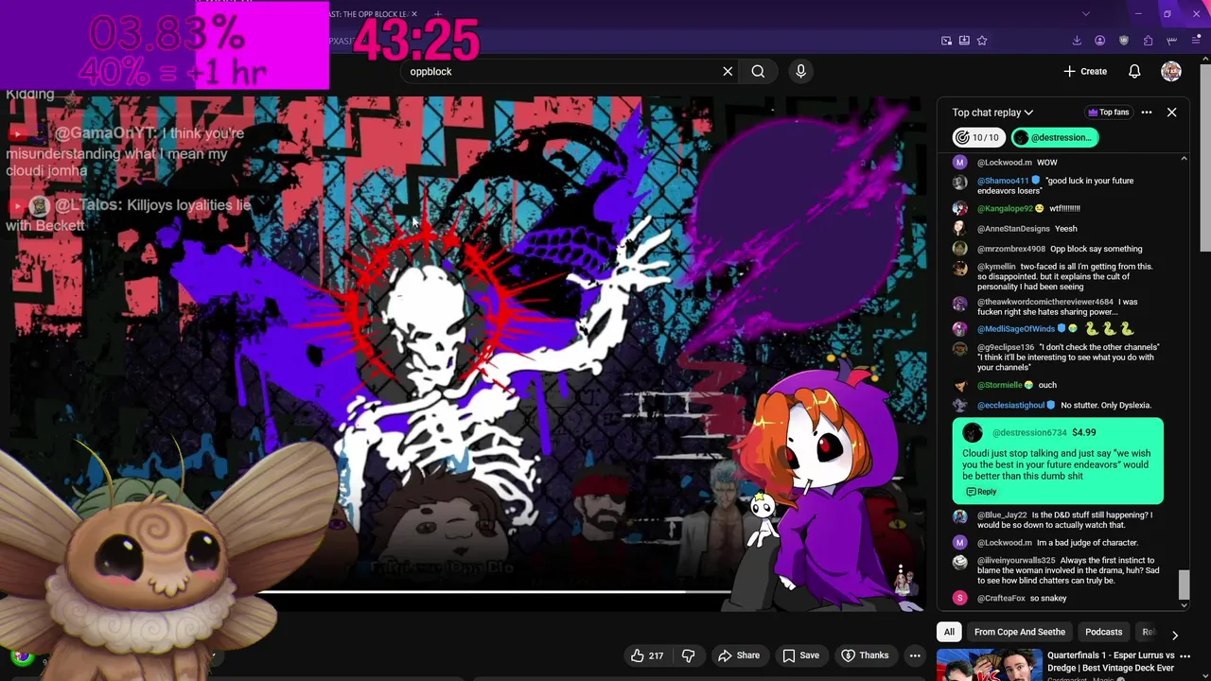Click the install app toolbar icon

[x=964, y=41]
